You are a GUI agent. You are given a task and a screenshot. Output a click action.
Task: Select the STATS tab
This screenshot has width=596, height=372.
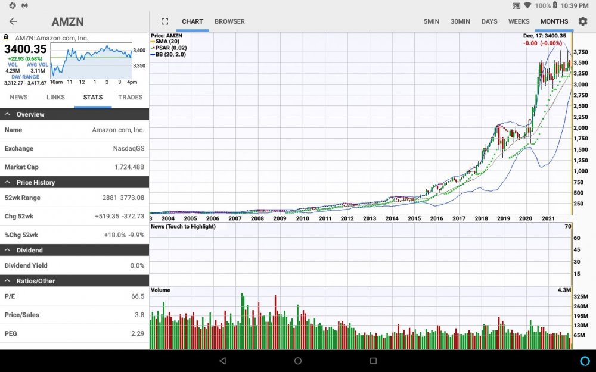click(93, 97)
